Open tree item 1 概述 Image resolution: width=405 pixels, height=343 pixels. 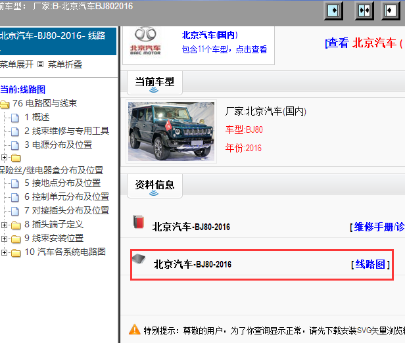[x=37, y=117]
